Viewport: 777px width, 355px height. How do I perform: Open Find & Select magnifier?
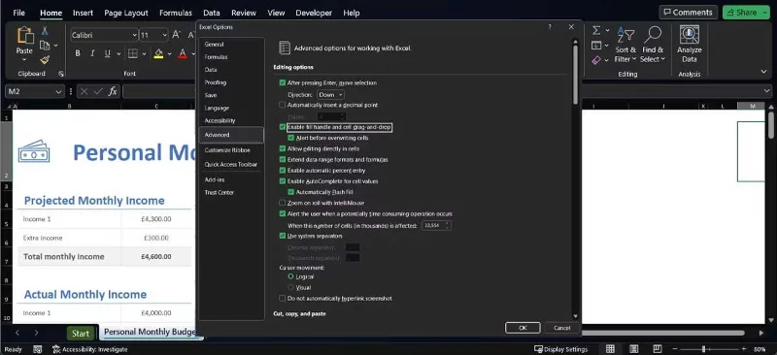tap(653, 45)
